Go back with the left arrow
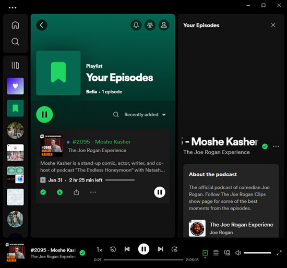The width and height of the screenshot is (287, 268). click(42, 25)
